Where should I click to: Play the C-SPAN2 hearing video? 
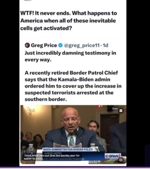[73, 135]
